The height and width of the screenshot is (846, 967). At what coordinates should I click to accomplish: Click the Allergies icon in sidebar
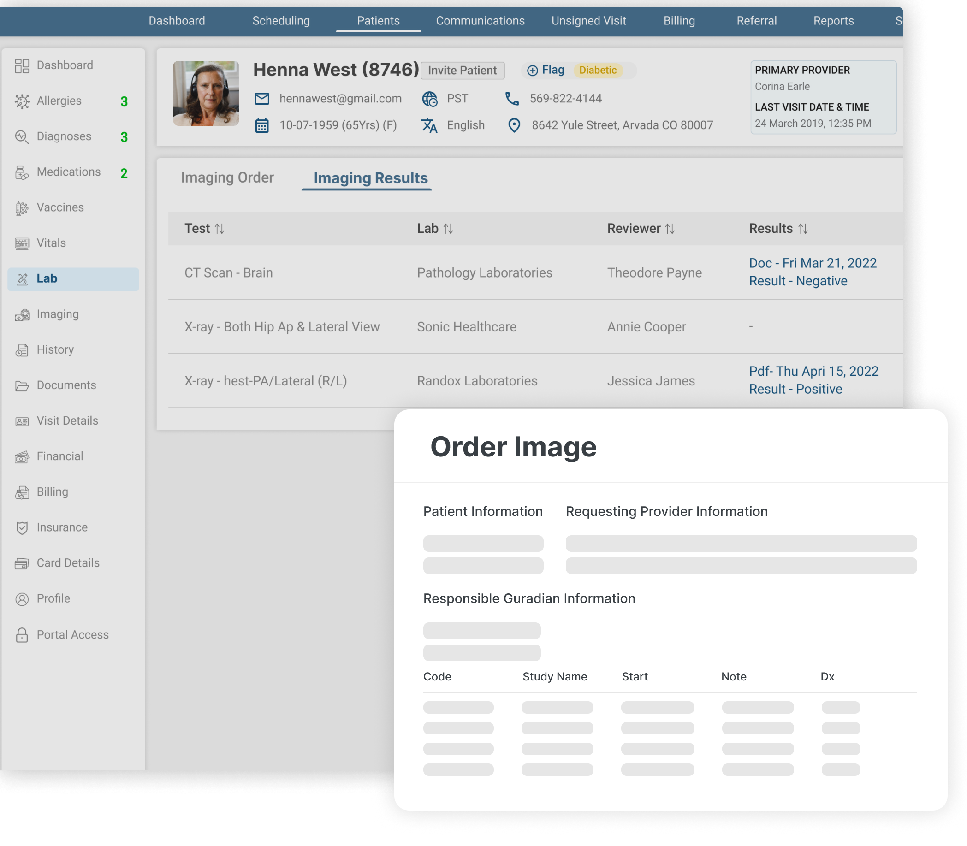tap(22, 101)
